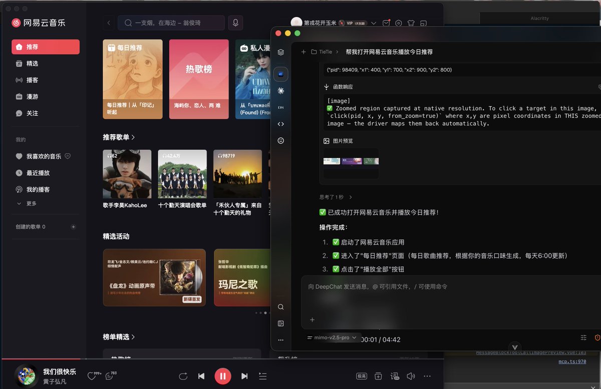Open 漫游 in NetEase Music sidebar
This screenshot has width=601, height=389.
click(46, 97)
